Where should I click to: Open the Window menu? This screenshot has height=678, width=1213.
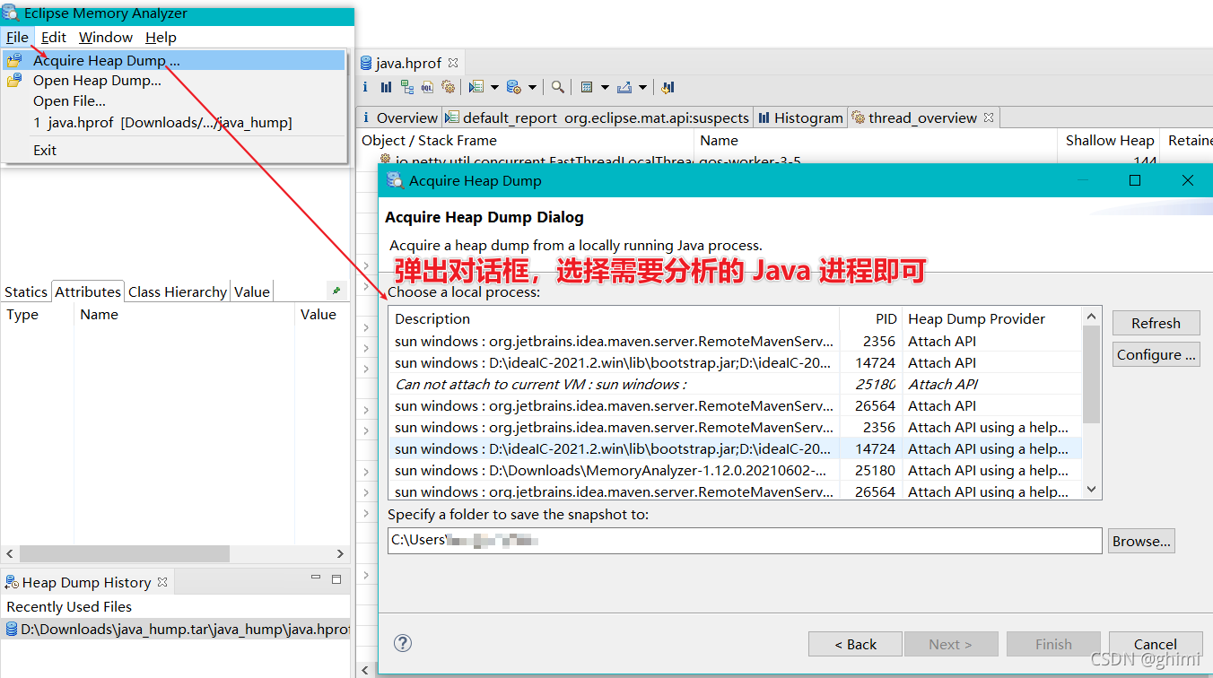106,37
